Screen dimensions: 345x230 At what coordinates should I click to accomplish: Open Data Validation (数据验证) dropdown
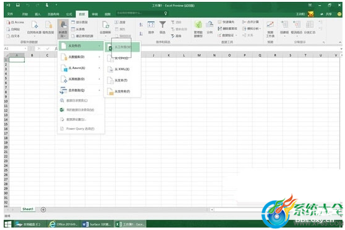[228, 35]
